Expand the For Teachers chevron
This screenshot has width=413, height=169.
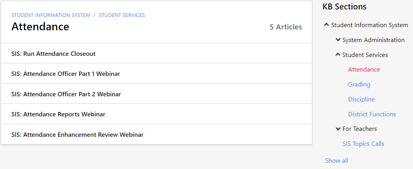pos(338,129)
